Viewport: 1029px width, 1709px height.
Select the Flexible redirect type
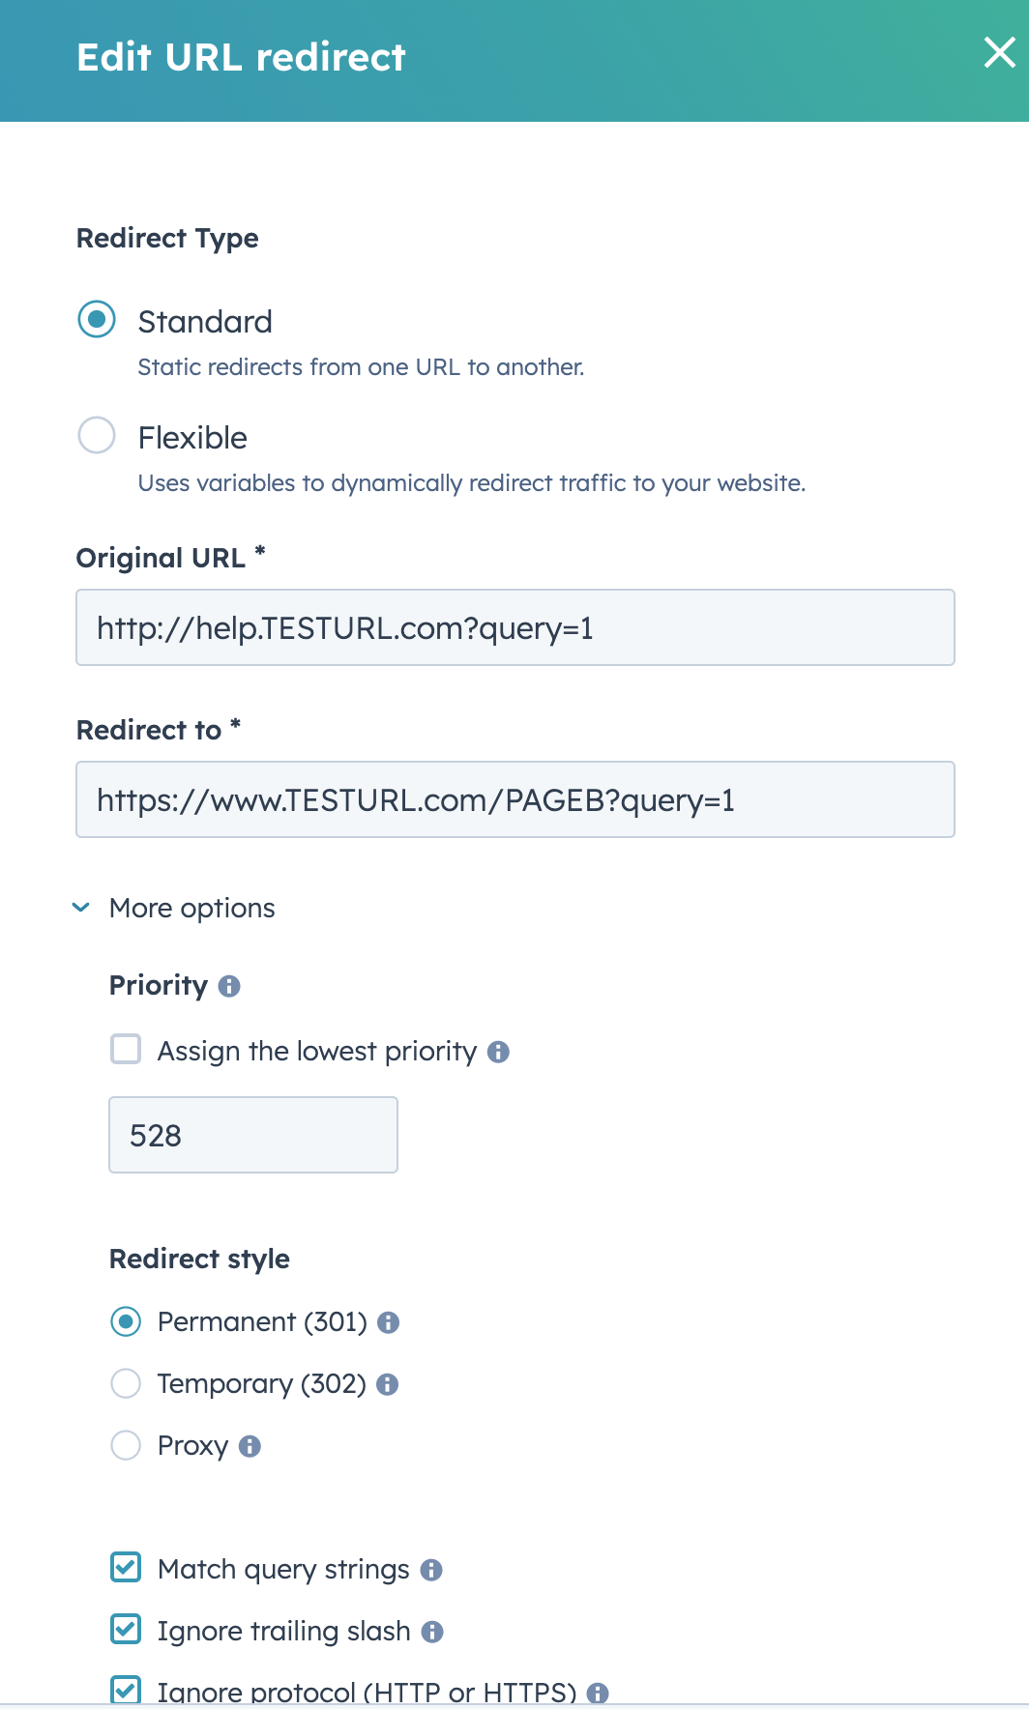(96, 436)
